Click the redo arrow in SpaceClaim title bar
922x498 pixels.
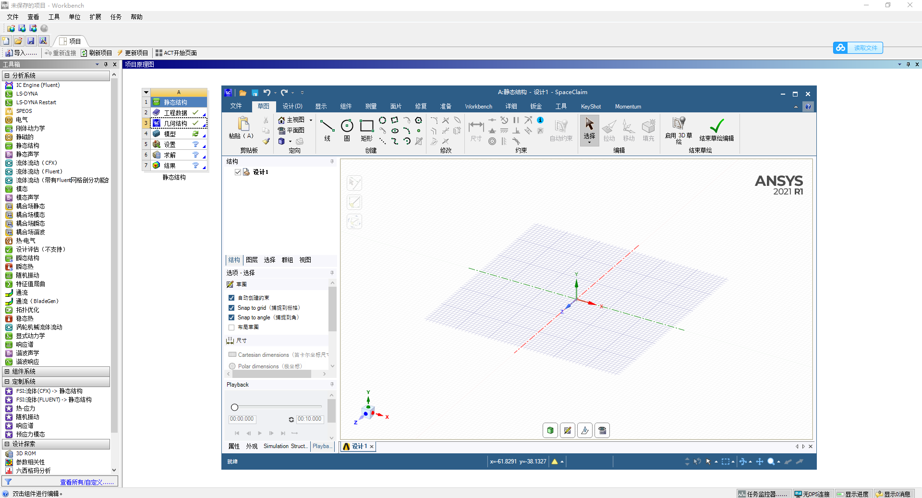tap(284, 93)
